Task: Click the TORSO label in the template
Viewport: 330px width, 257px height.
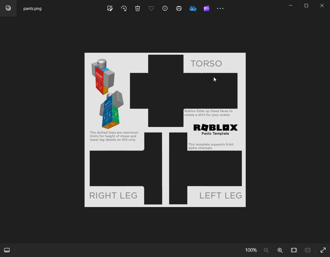Action: pyautogui.click(x=206, y=63)
